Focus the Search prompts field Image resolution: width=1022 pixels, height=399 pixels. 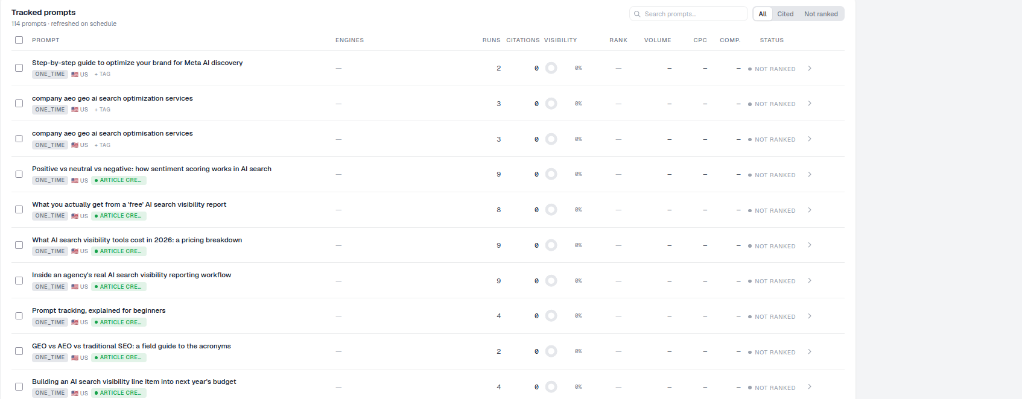coord(688,14)
